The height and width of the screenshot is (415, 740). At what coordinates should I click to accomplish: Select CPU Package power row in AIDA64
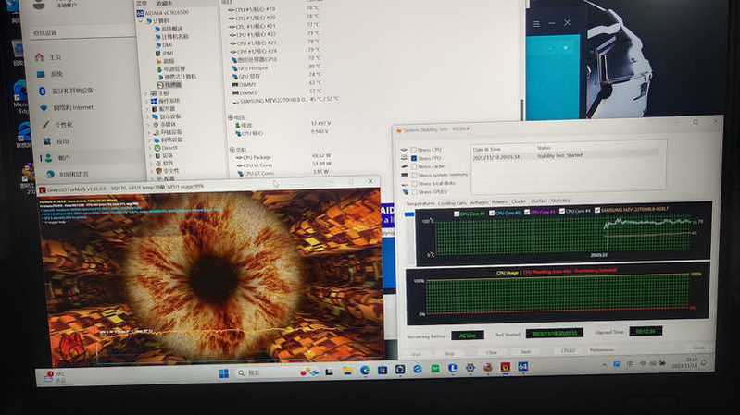[283, 156]
